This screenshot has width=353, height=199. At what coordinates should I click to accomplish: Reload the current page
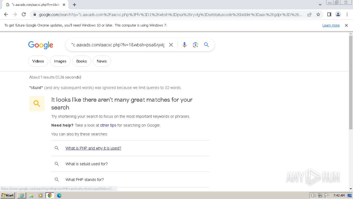point(24,14)
